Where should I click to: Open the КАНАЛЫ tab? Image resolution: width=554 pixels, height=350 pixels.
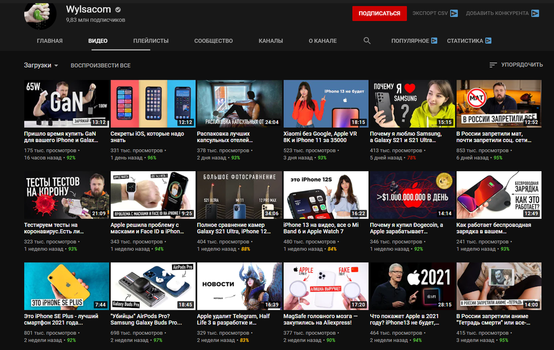[x=271, y=41]
